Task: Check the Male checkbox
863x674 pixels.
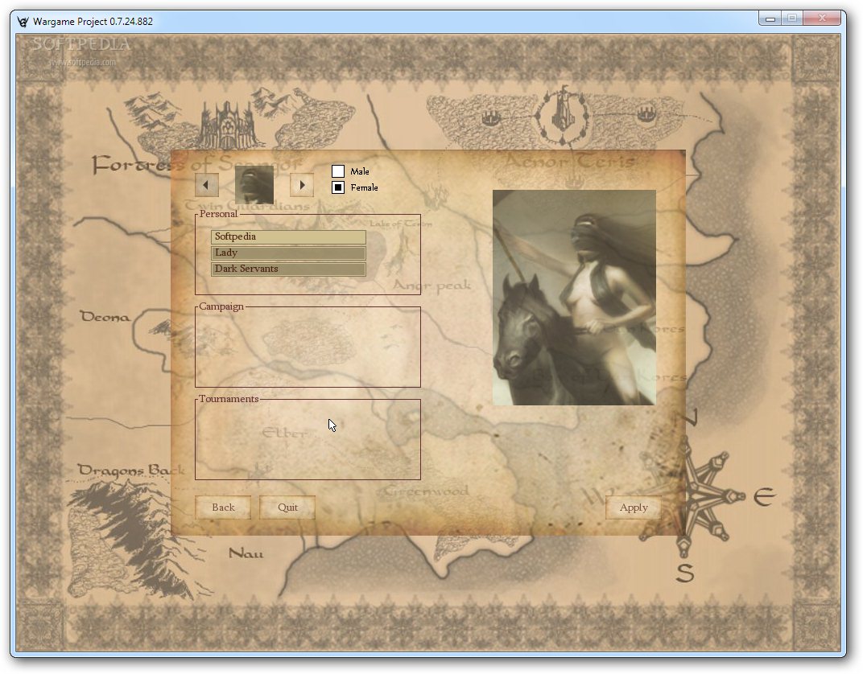Action: 338,171
